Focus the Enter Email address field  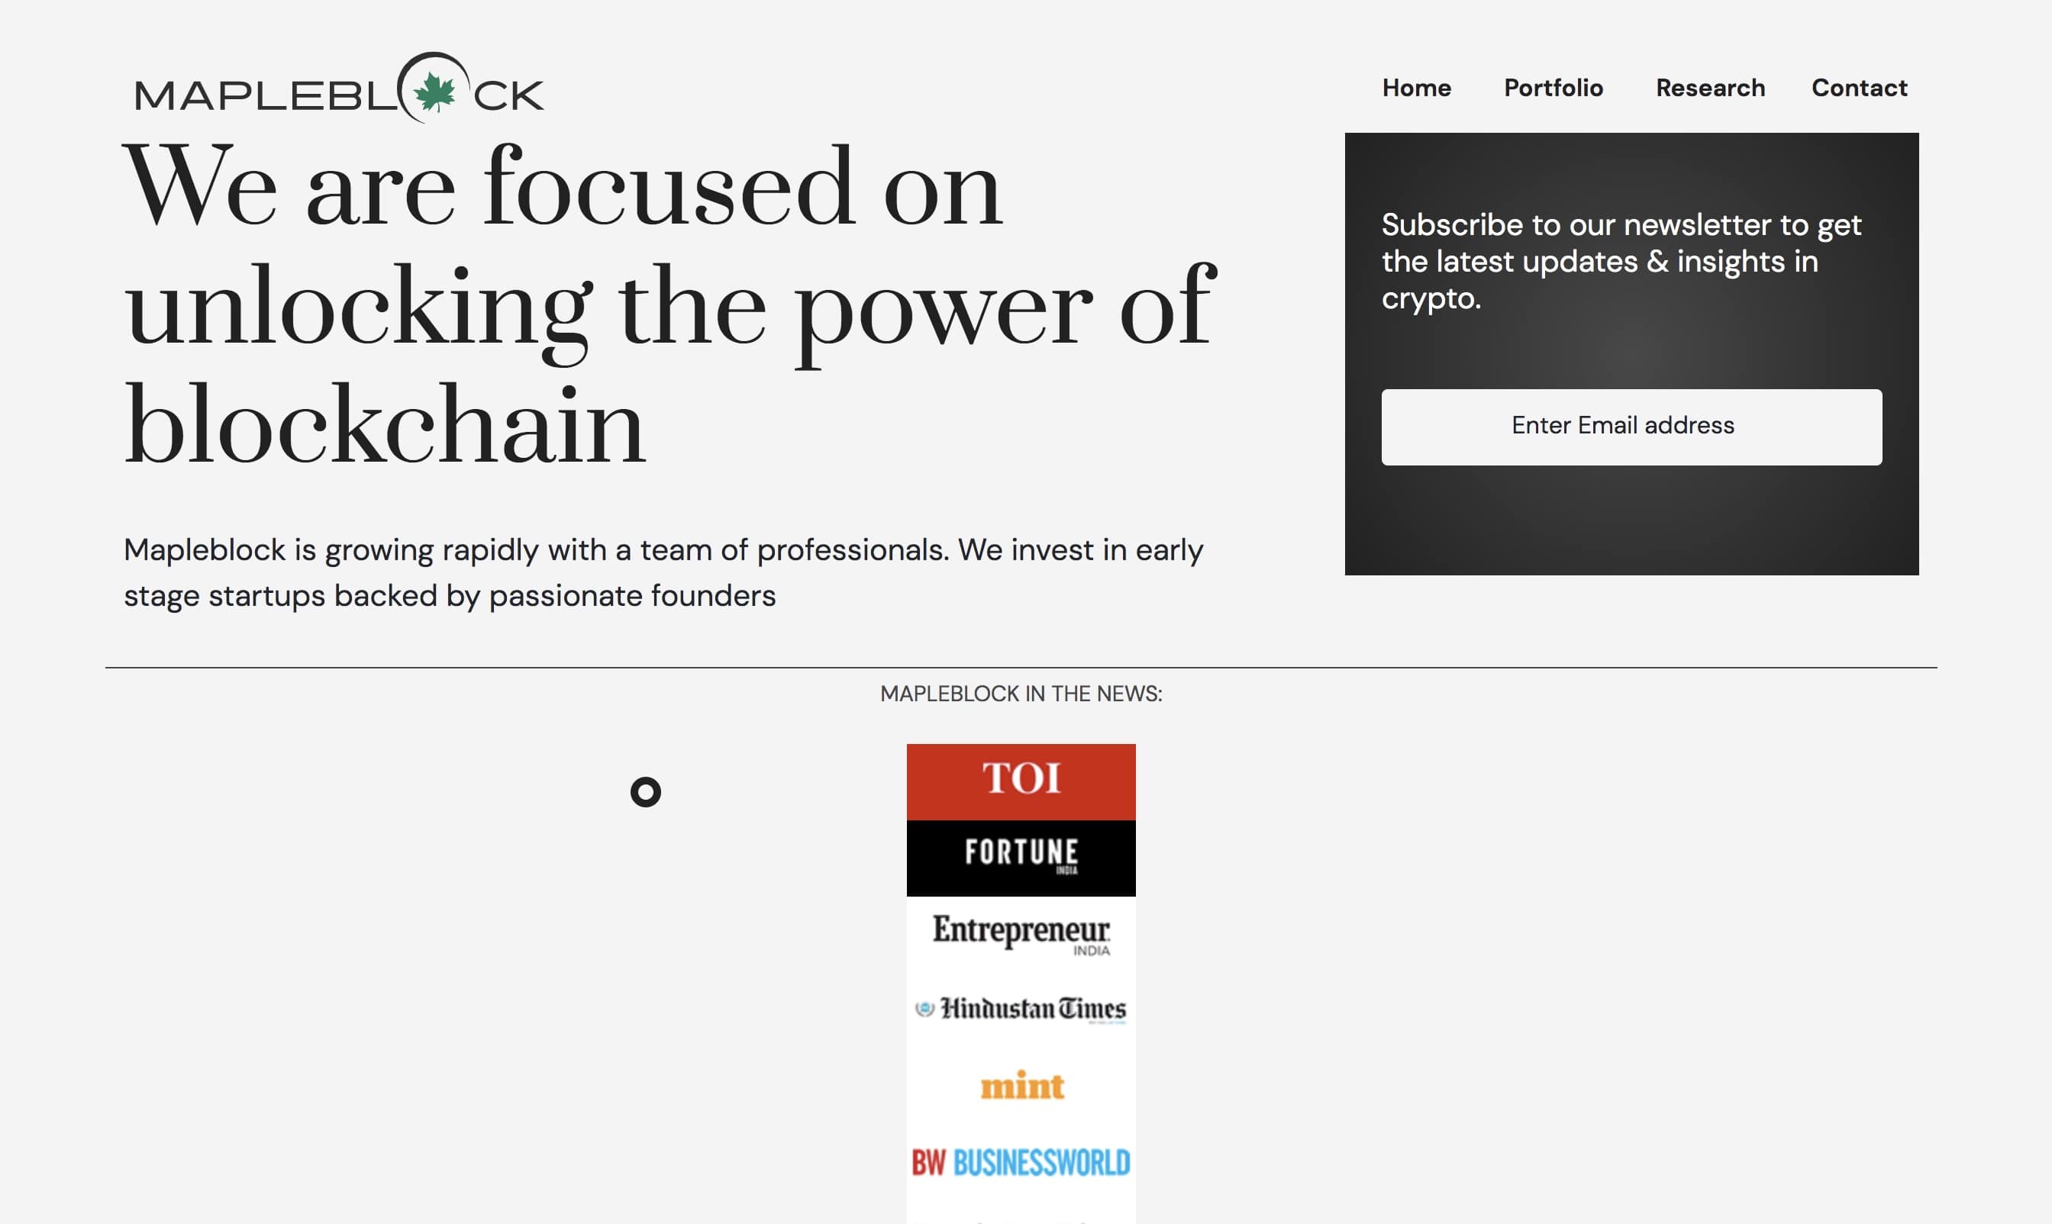click(x=1631, y=427)
